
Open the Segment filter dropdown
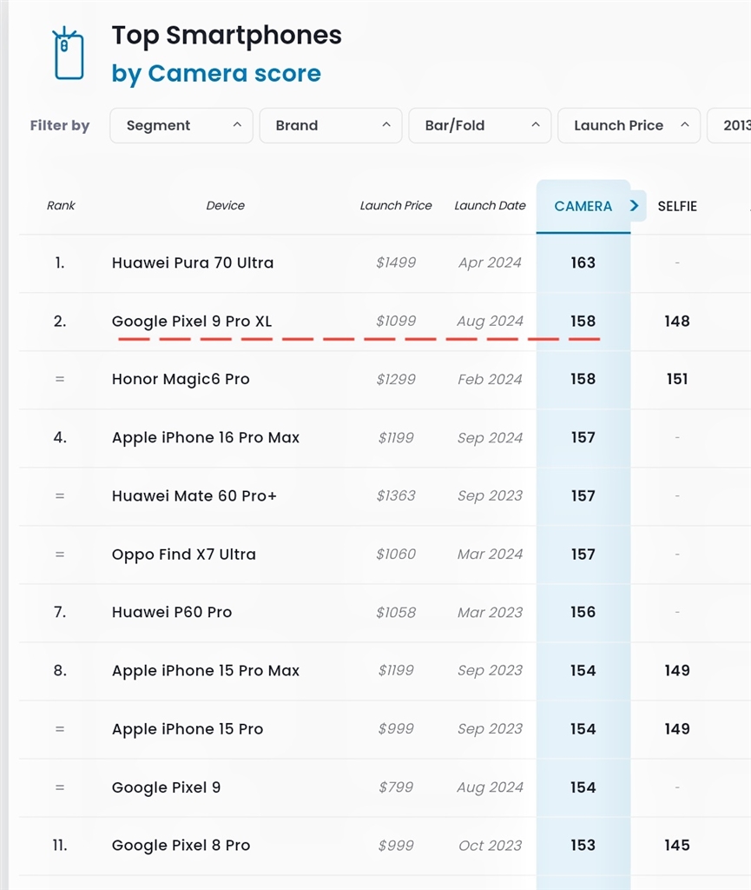(181, 125)
